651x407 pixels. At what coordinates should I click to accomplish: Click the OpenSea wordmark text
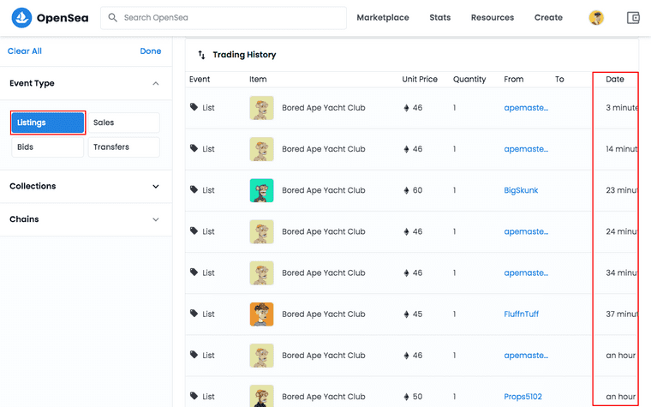63,18
